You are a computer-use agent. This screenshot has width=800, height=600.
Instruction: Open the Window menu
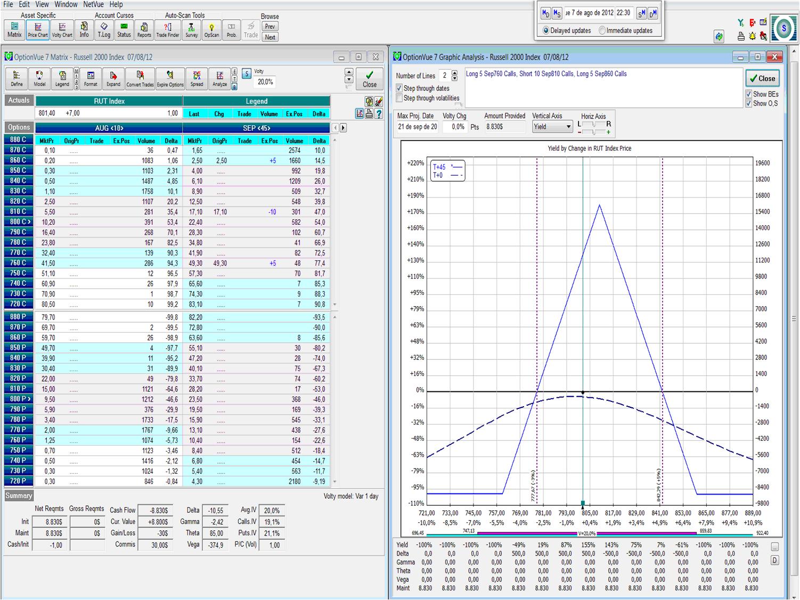point(66,4)
